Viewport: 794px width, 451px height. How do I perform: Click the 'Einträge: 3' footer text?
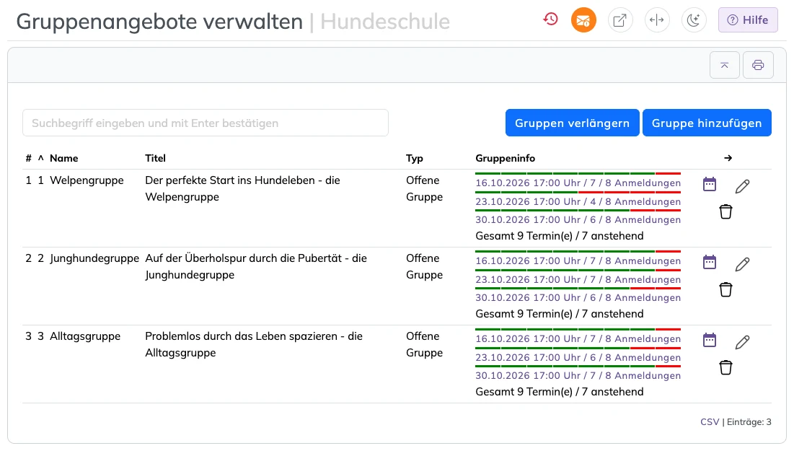[749, 422]
